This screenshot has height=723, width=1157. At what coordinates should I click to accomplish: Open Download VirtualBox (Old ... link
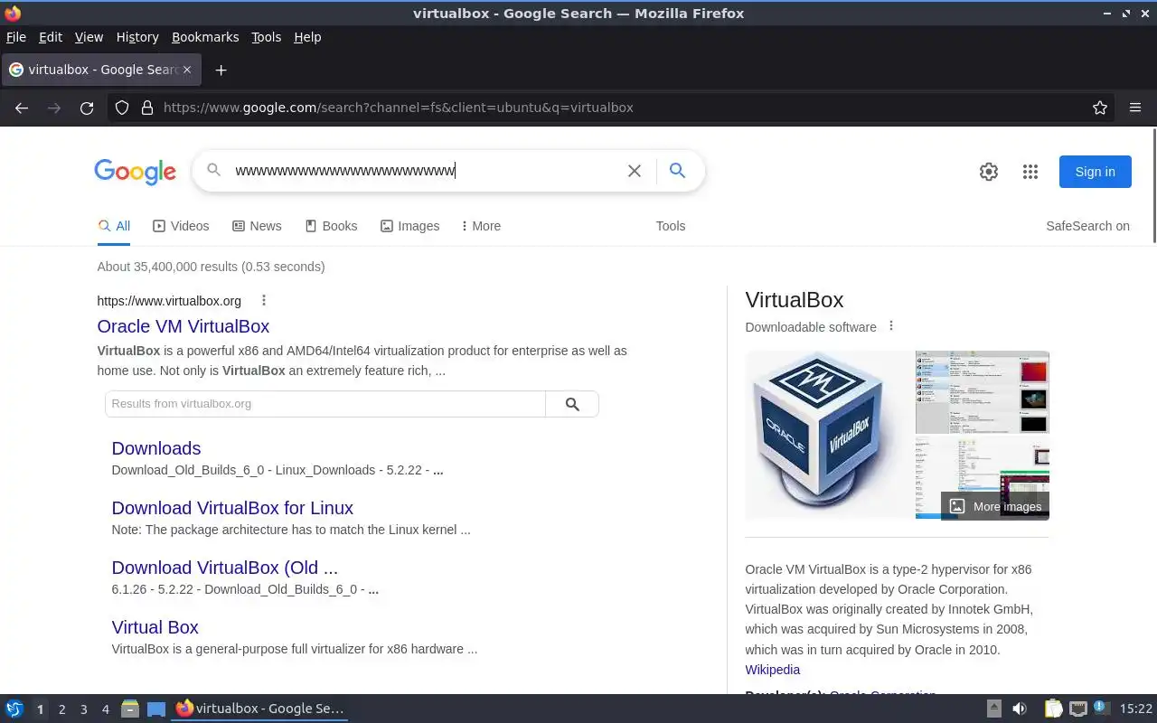tap(225, 568)
